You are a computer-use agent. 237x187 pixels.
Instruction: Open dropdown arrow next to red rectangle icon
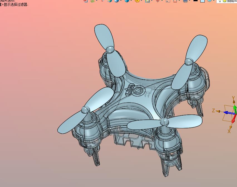pyautogui.click(x=179, y=1)
